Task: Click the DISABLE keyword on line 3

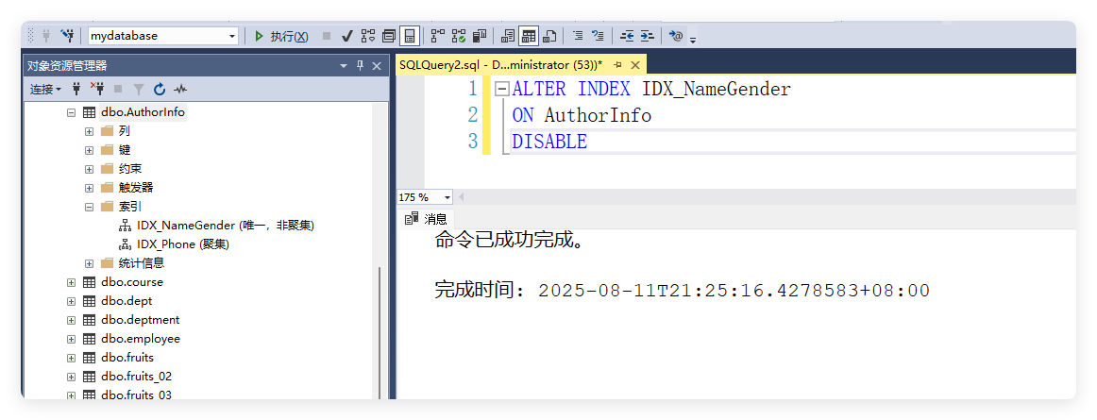Action: (549, 141)
